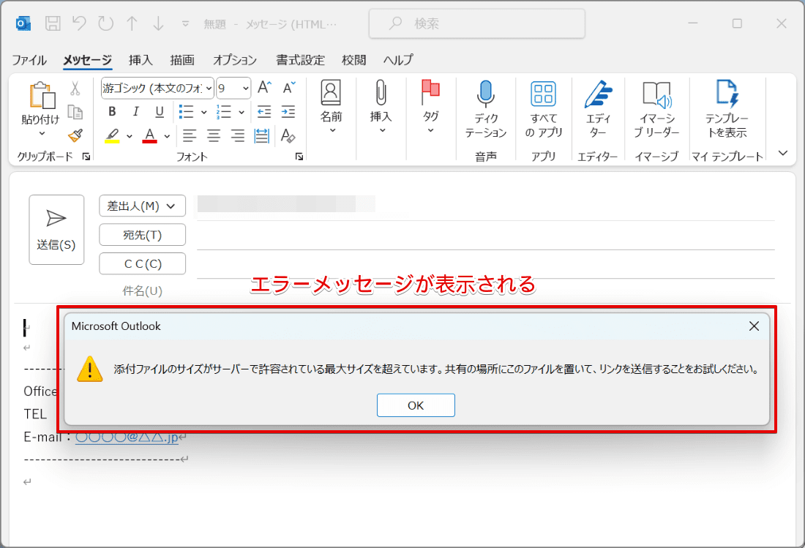Open すべてのアプリ (All Apps)

coord(544,110)
